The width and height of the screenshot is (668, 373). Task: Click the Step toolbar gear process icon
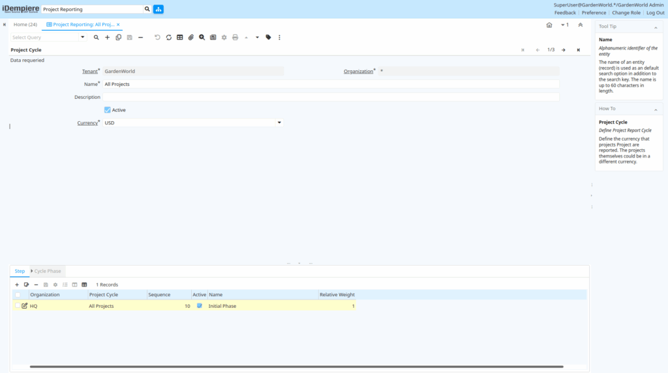[x=55, y=284]
